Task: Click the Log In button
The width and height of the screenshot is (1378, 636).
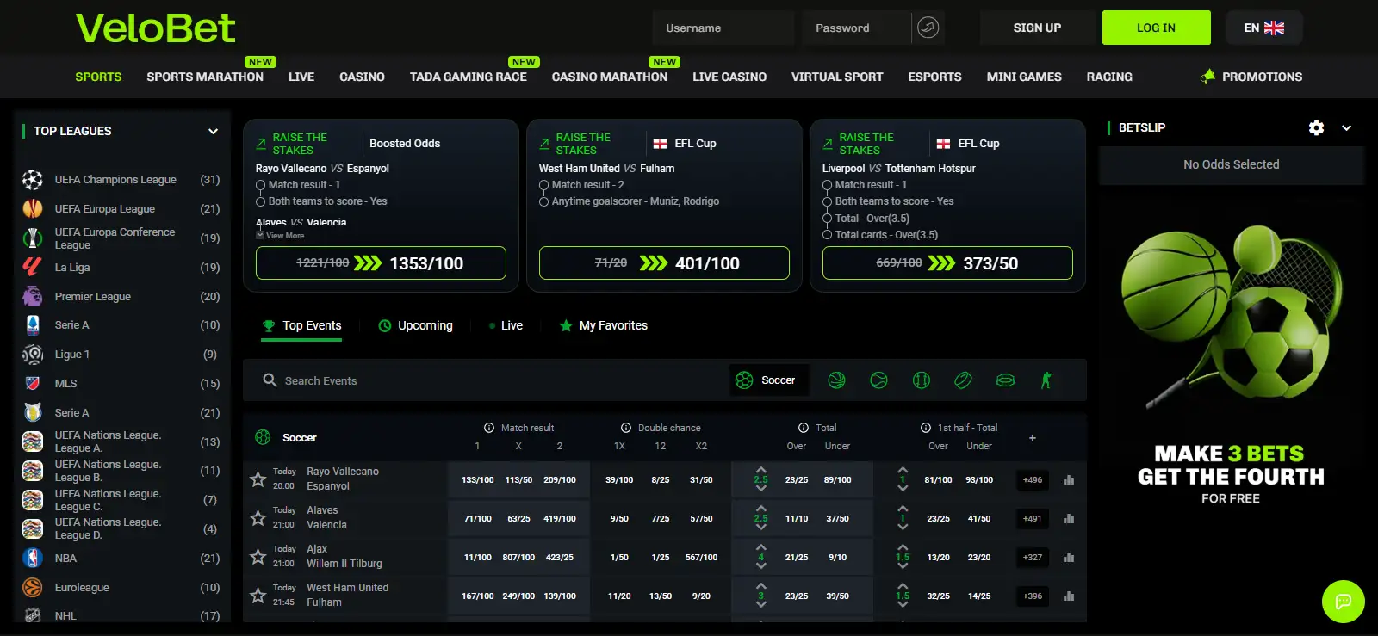Action: click(x=1156, y=28)
